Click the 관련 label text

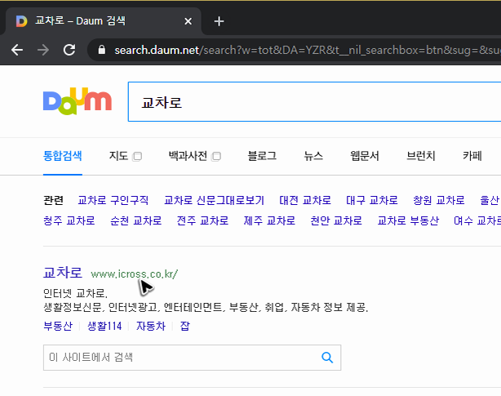click(53, 200)
